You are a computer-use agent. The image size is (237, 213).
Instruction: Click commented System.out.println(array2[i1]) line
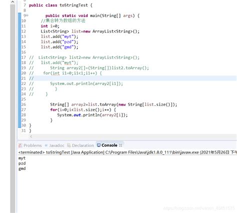pyautogui.click(x=76, y=83)
